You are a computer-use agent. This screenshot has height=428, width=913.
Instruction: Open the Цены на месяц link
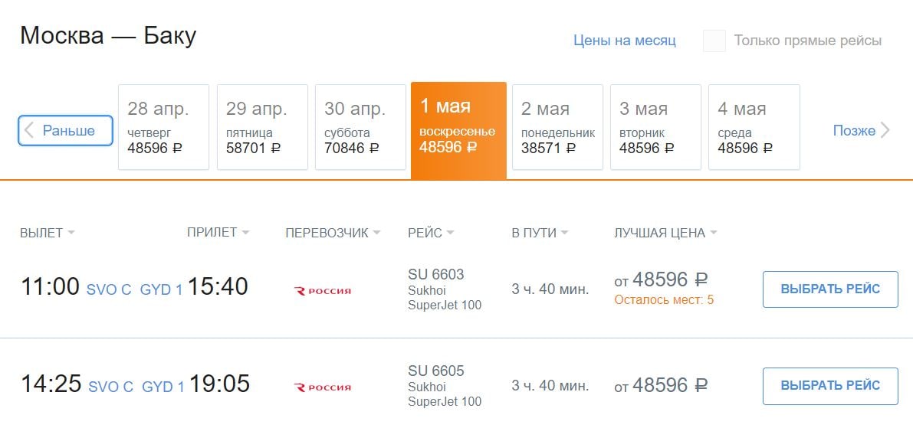point(625,41)
